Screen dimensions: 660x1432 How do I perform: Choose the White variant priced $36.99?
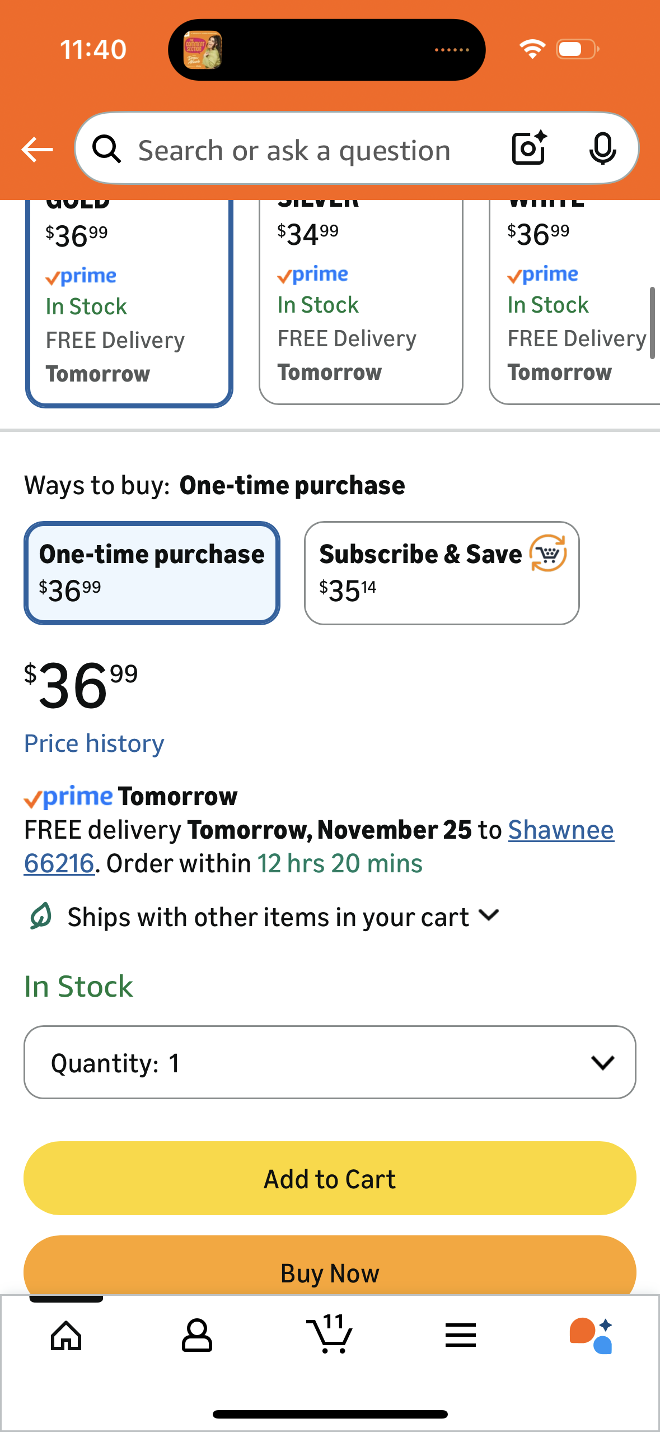tap(574, 303)
